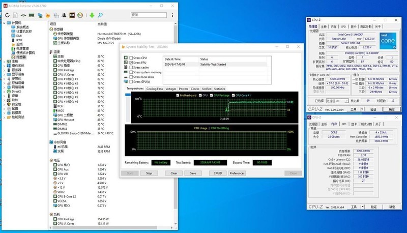Open the three-dot menu in AIDA64
The image size is (407, 233).
pos(172,15)
